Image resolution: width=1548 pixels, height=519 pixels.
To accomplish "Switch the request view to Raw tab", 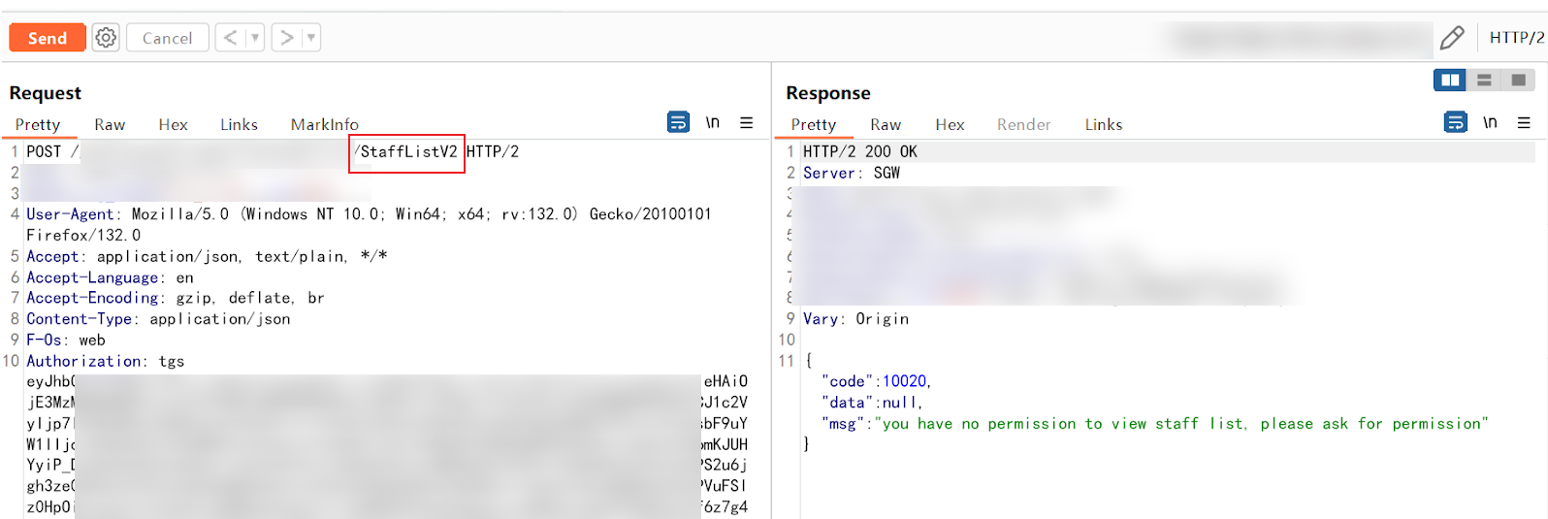I will [110, 124].
